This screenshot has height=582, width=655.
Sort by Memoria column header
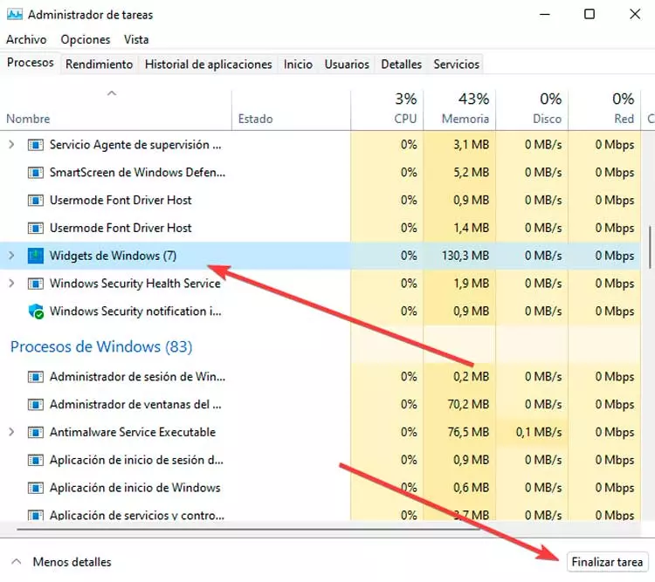pyautogui.click(x=459, y=108)
